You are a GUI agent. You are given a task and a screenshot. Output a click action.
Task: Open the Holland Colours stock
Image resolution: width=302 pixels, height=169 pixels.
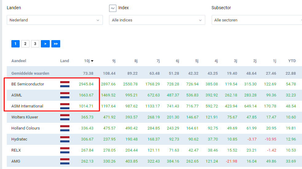tap(25, 128)
